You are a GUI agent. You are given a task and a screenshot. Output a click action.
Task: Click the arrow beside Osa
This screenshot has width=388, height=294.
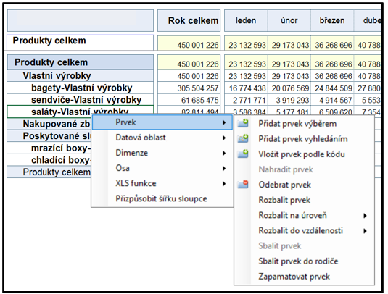tap(224, 169)
